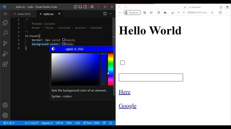The width and height of the screenshot is (231, 129).
Task: Click line number 8 in gutter
Action: pos(18,48)
